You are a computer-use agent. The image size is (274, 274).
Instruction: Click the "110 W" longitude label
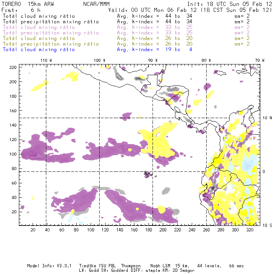coord(46,60)
